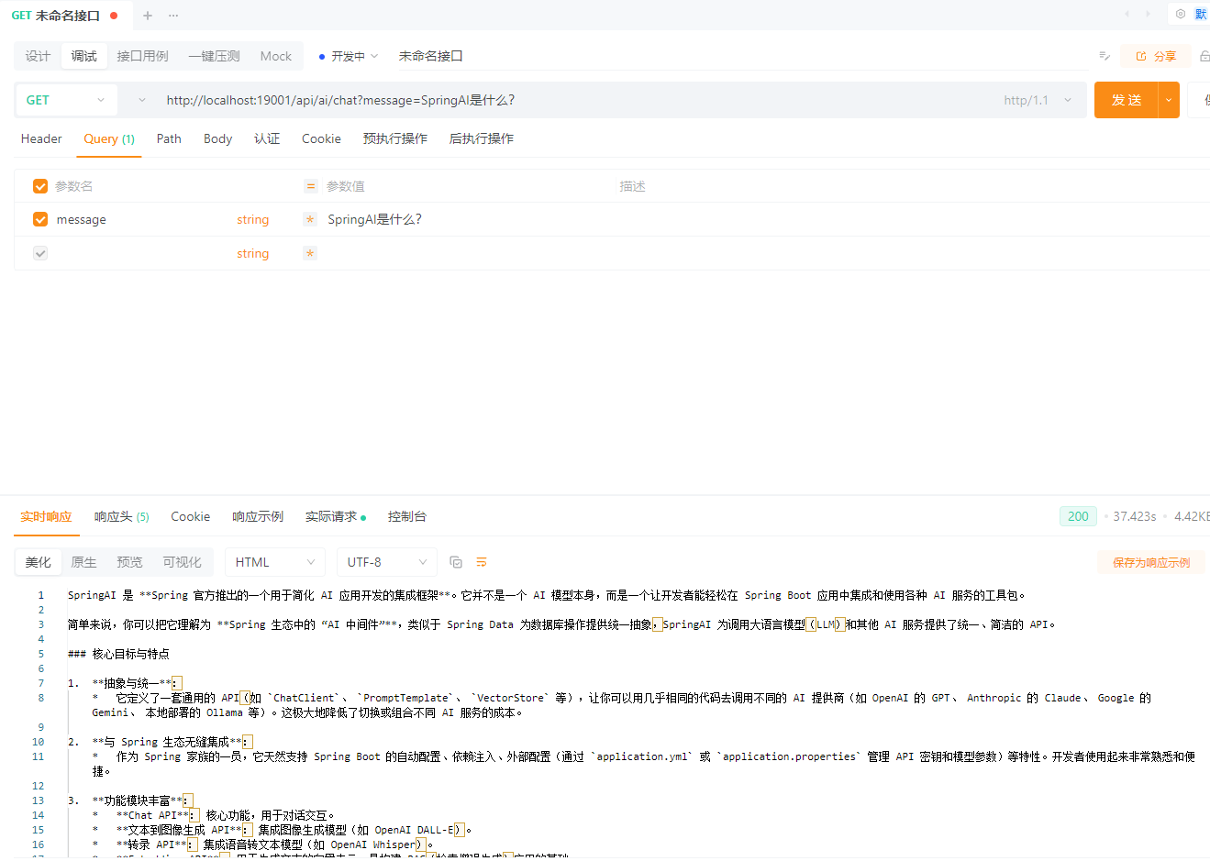Image resolution: width=1210 pixels, height=861 pixels.
Task: Toggle line wrap in the response viewer
Action: pos(481,561)
